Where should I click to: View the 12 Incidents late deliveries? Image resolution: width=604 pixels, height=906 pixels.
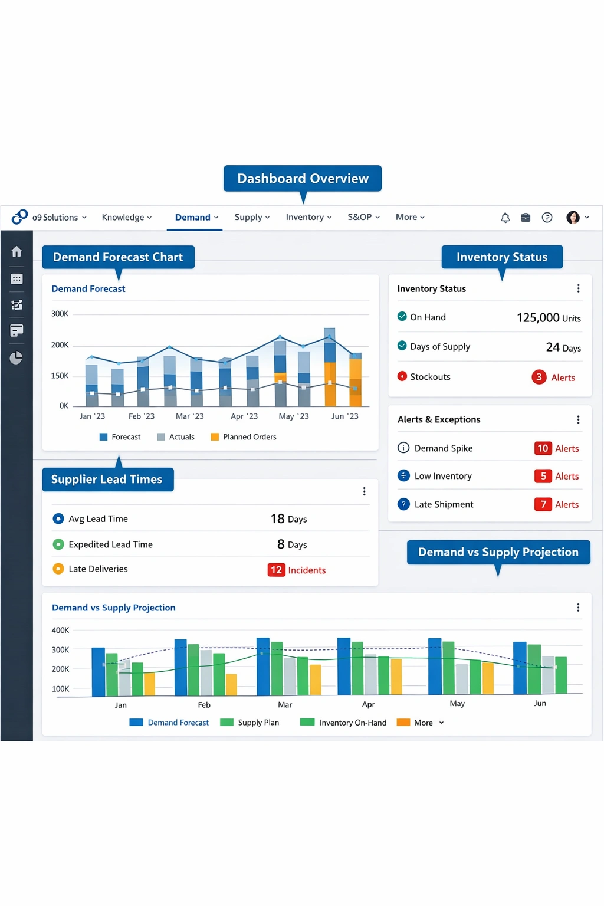[x=297, y=570]
